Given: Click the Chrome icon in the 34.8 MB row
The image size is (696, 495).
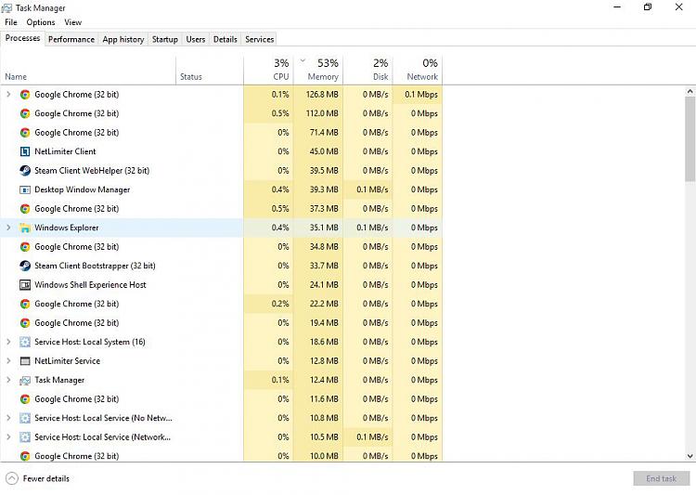Looking at the screenshot, I should click(25, 247).
